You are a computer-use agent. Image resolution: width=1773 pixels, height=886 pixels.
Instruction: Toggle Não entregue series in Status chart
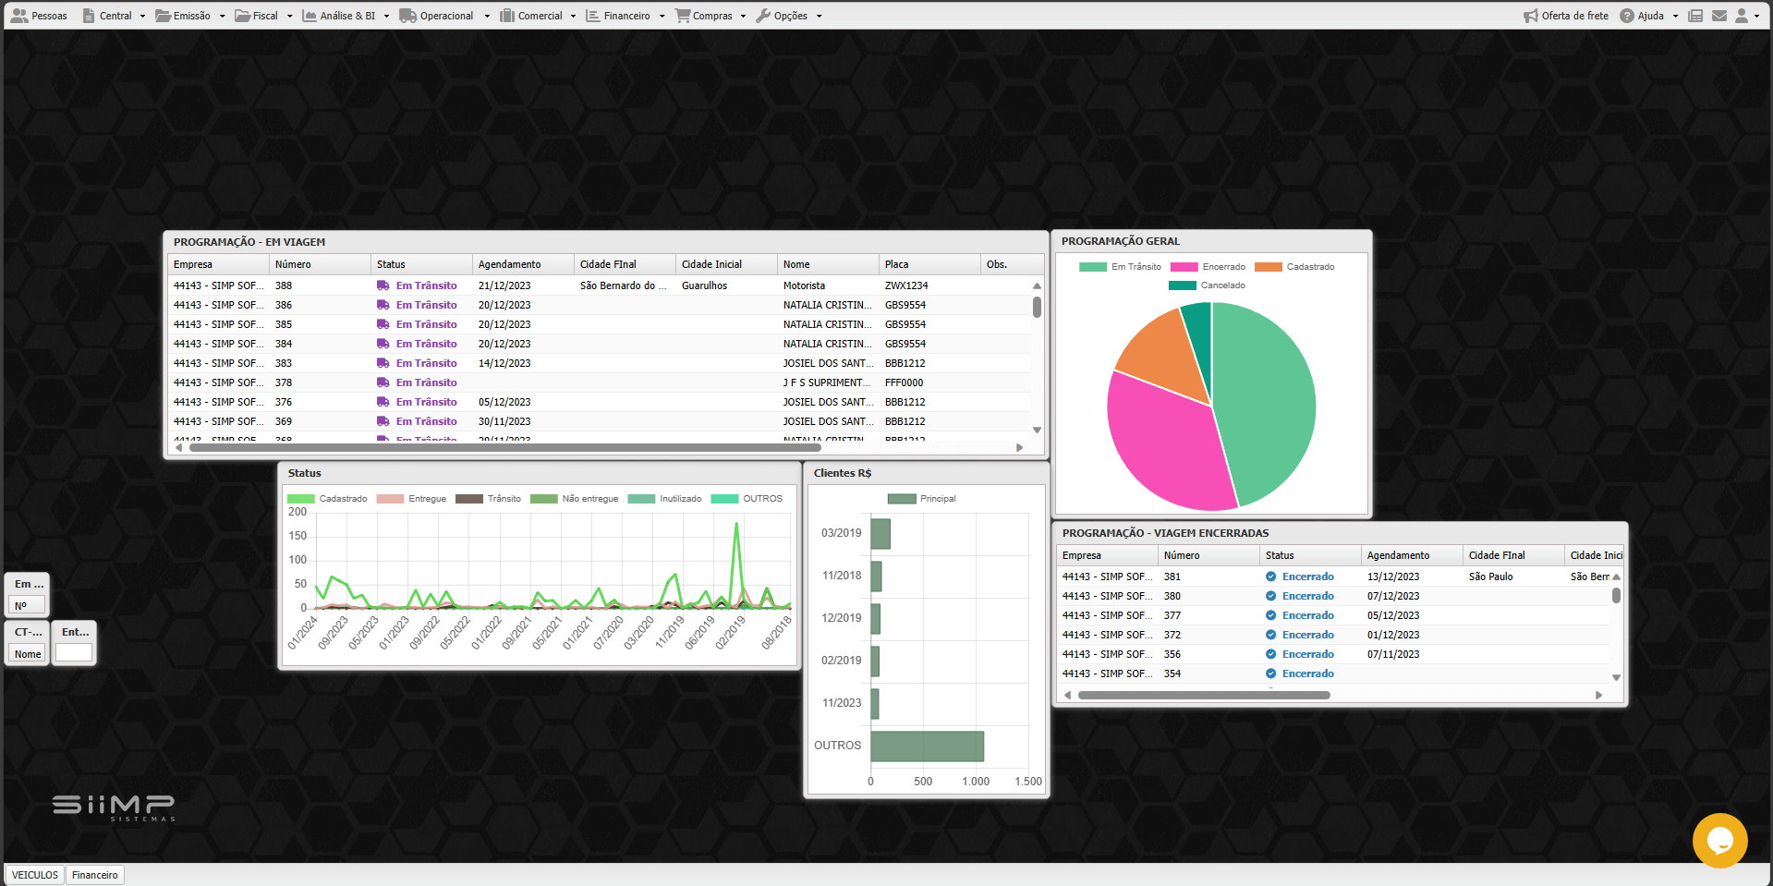pyautogui.click(x=574, y=499)
